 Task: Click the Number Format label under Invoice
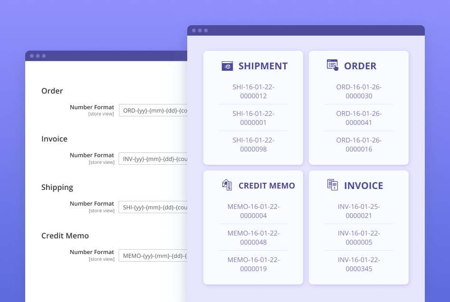coord(92,155)
